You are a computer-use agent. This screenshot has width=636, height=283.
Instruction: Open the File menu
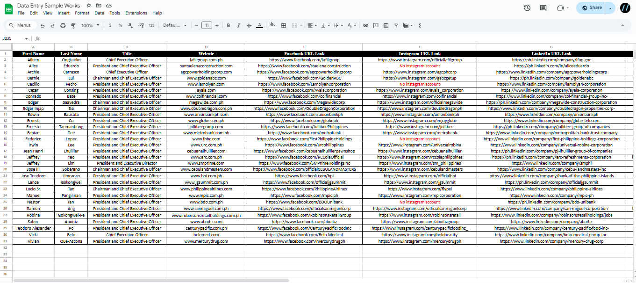21,13
